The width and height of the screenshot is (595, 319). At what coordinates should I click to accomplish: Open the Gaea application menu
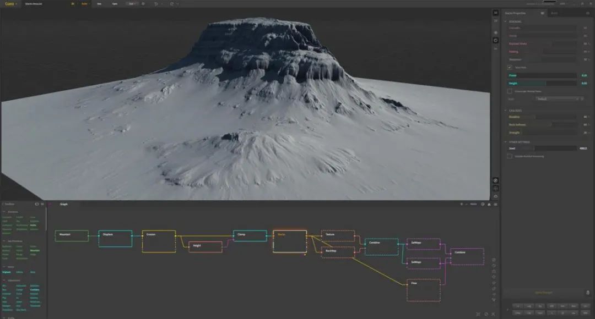click(10, 3)
